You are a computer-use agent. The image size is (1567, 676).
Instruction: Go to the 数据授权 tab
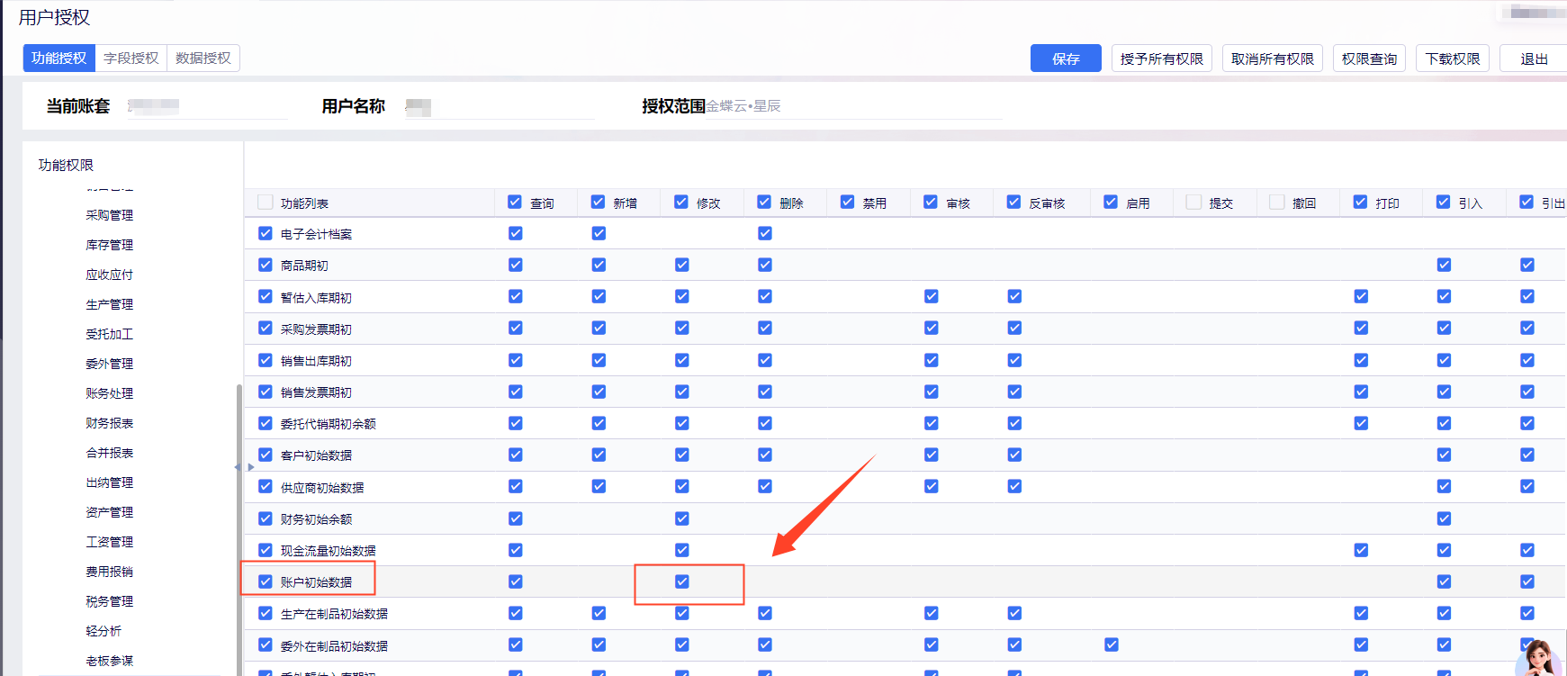tap(203, 59)
